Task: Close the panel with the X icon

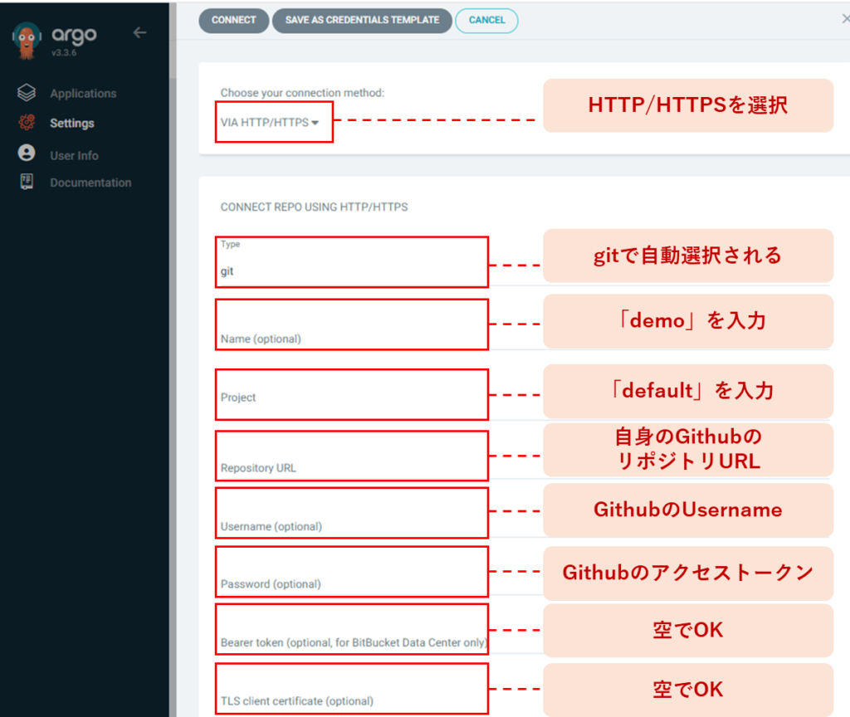Action: (845, 19)
